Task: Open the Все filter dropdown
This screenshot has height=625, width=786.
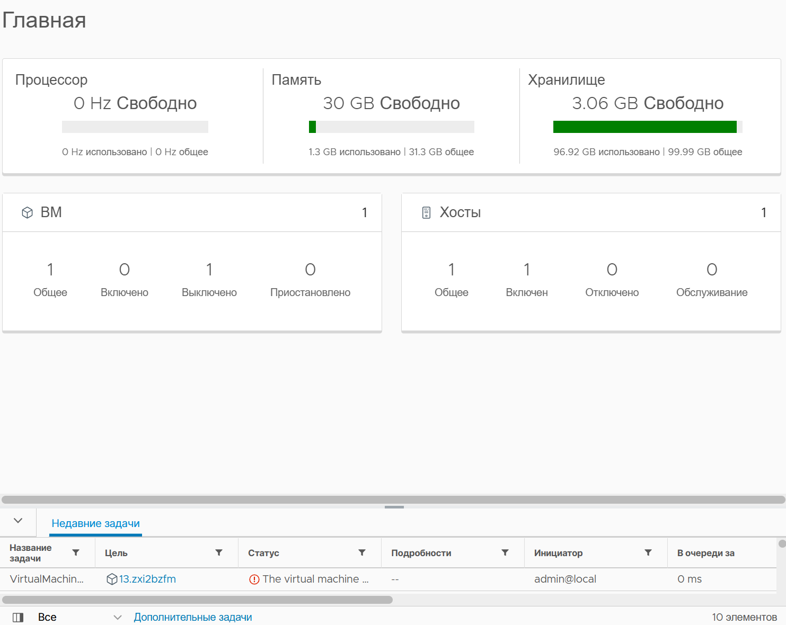Action: click(x=80, y=617)
